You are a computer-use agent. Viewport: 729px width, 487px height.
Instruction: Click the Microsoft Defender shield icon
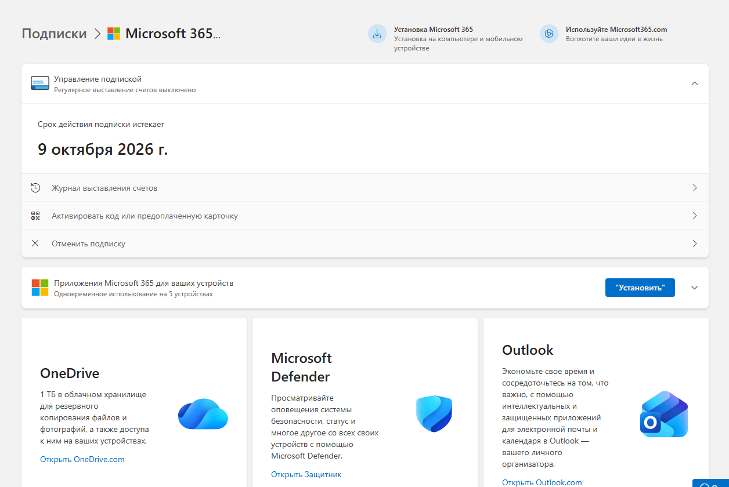(x=434, y=413)
